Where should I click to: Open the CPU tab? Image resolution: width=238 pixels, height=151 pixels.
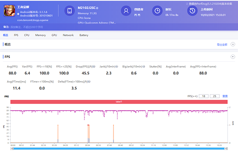pyautogui.click(x=27, y=35)
